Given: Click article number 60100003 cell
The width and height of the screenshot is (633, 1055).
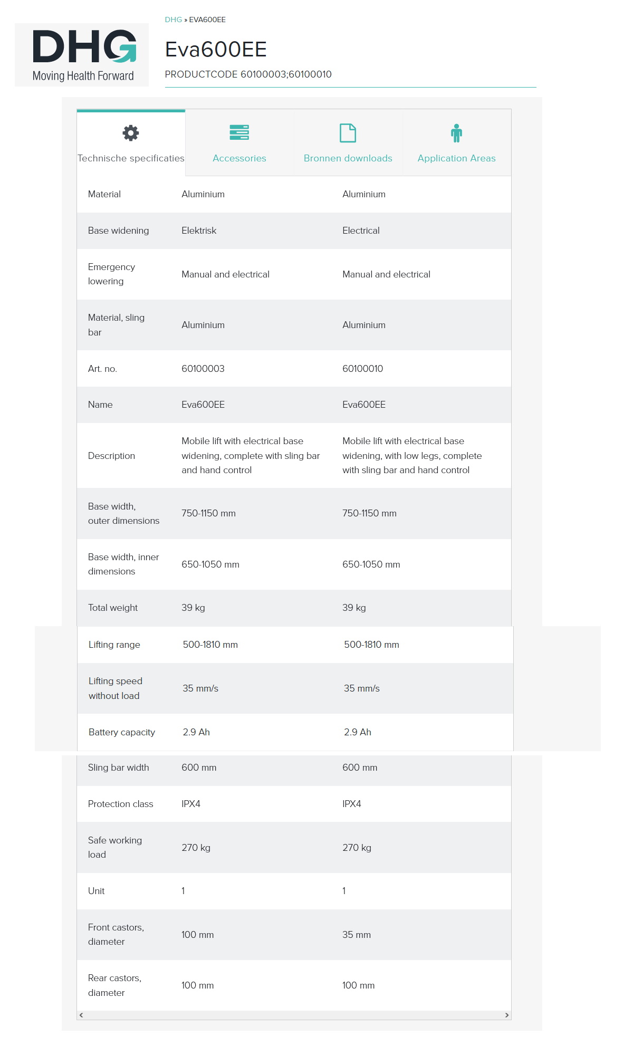Looking at the screenshot, I should 203,369.
